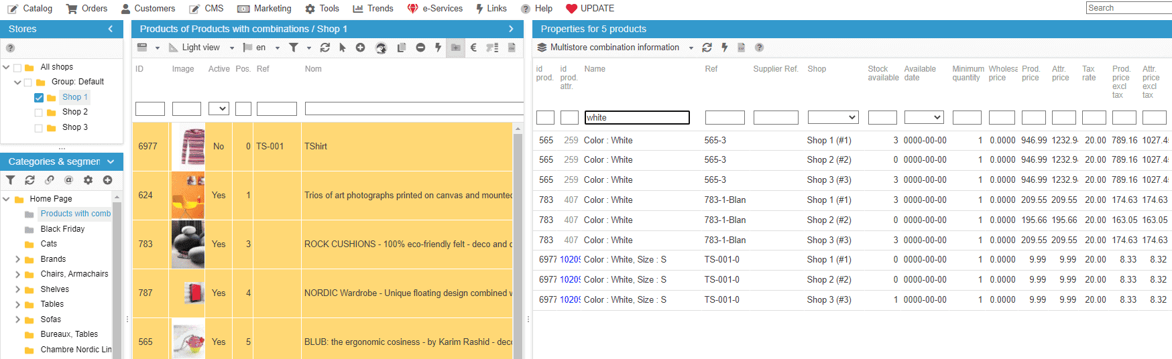Click the duplicate product copy icon
The width and height of the screenshot is (1172, 359).
[x=402, y=48]
